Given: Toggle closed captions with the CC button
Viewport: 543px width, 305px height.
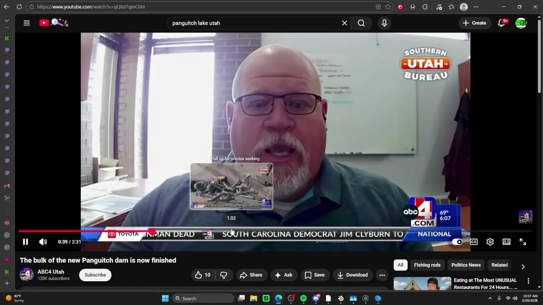Looking at the screenshot, I should [473, 242].
